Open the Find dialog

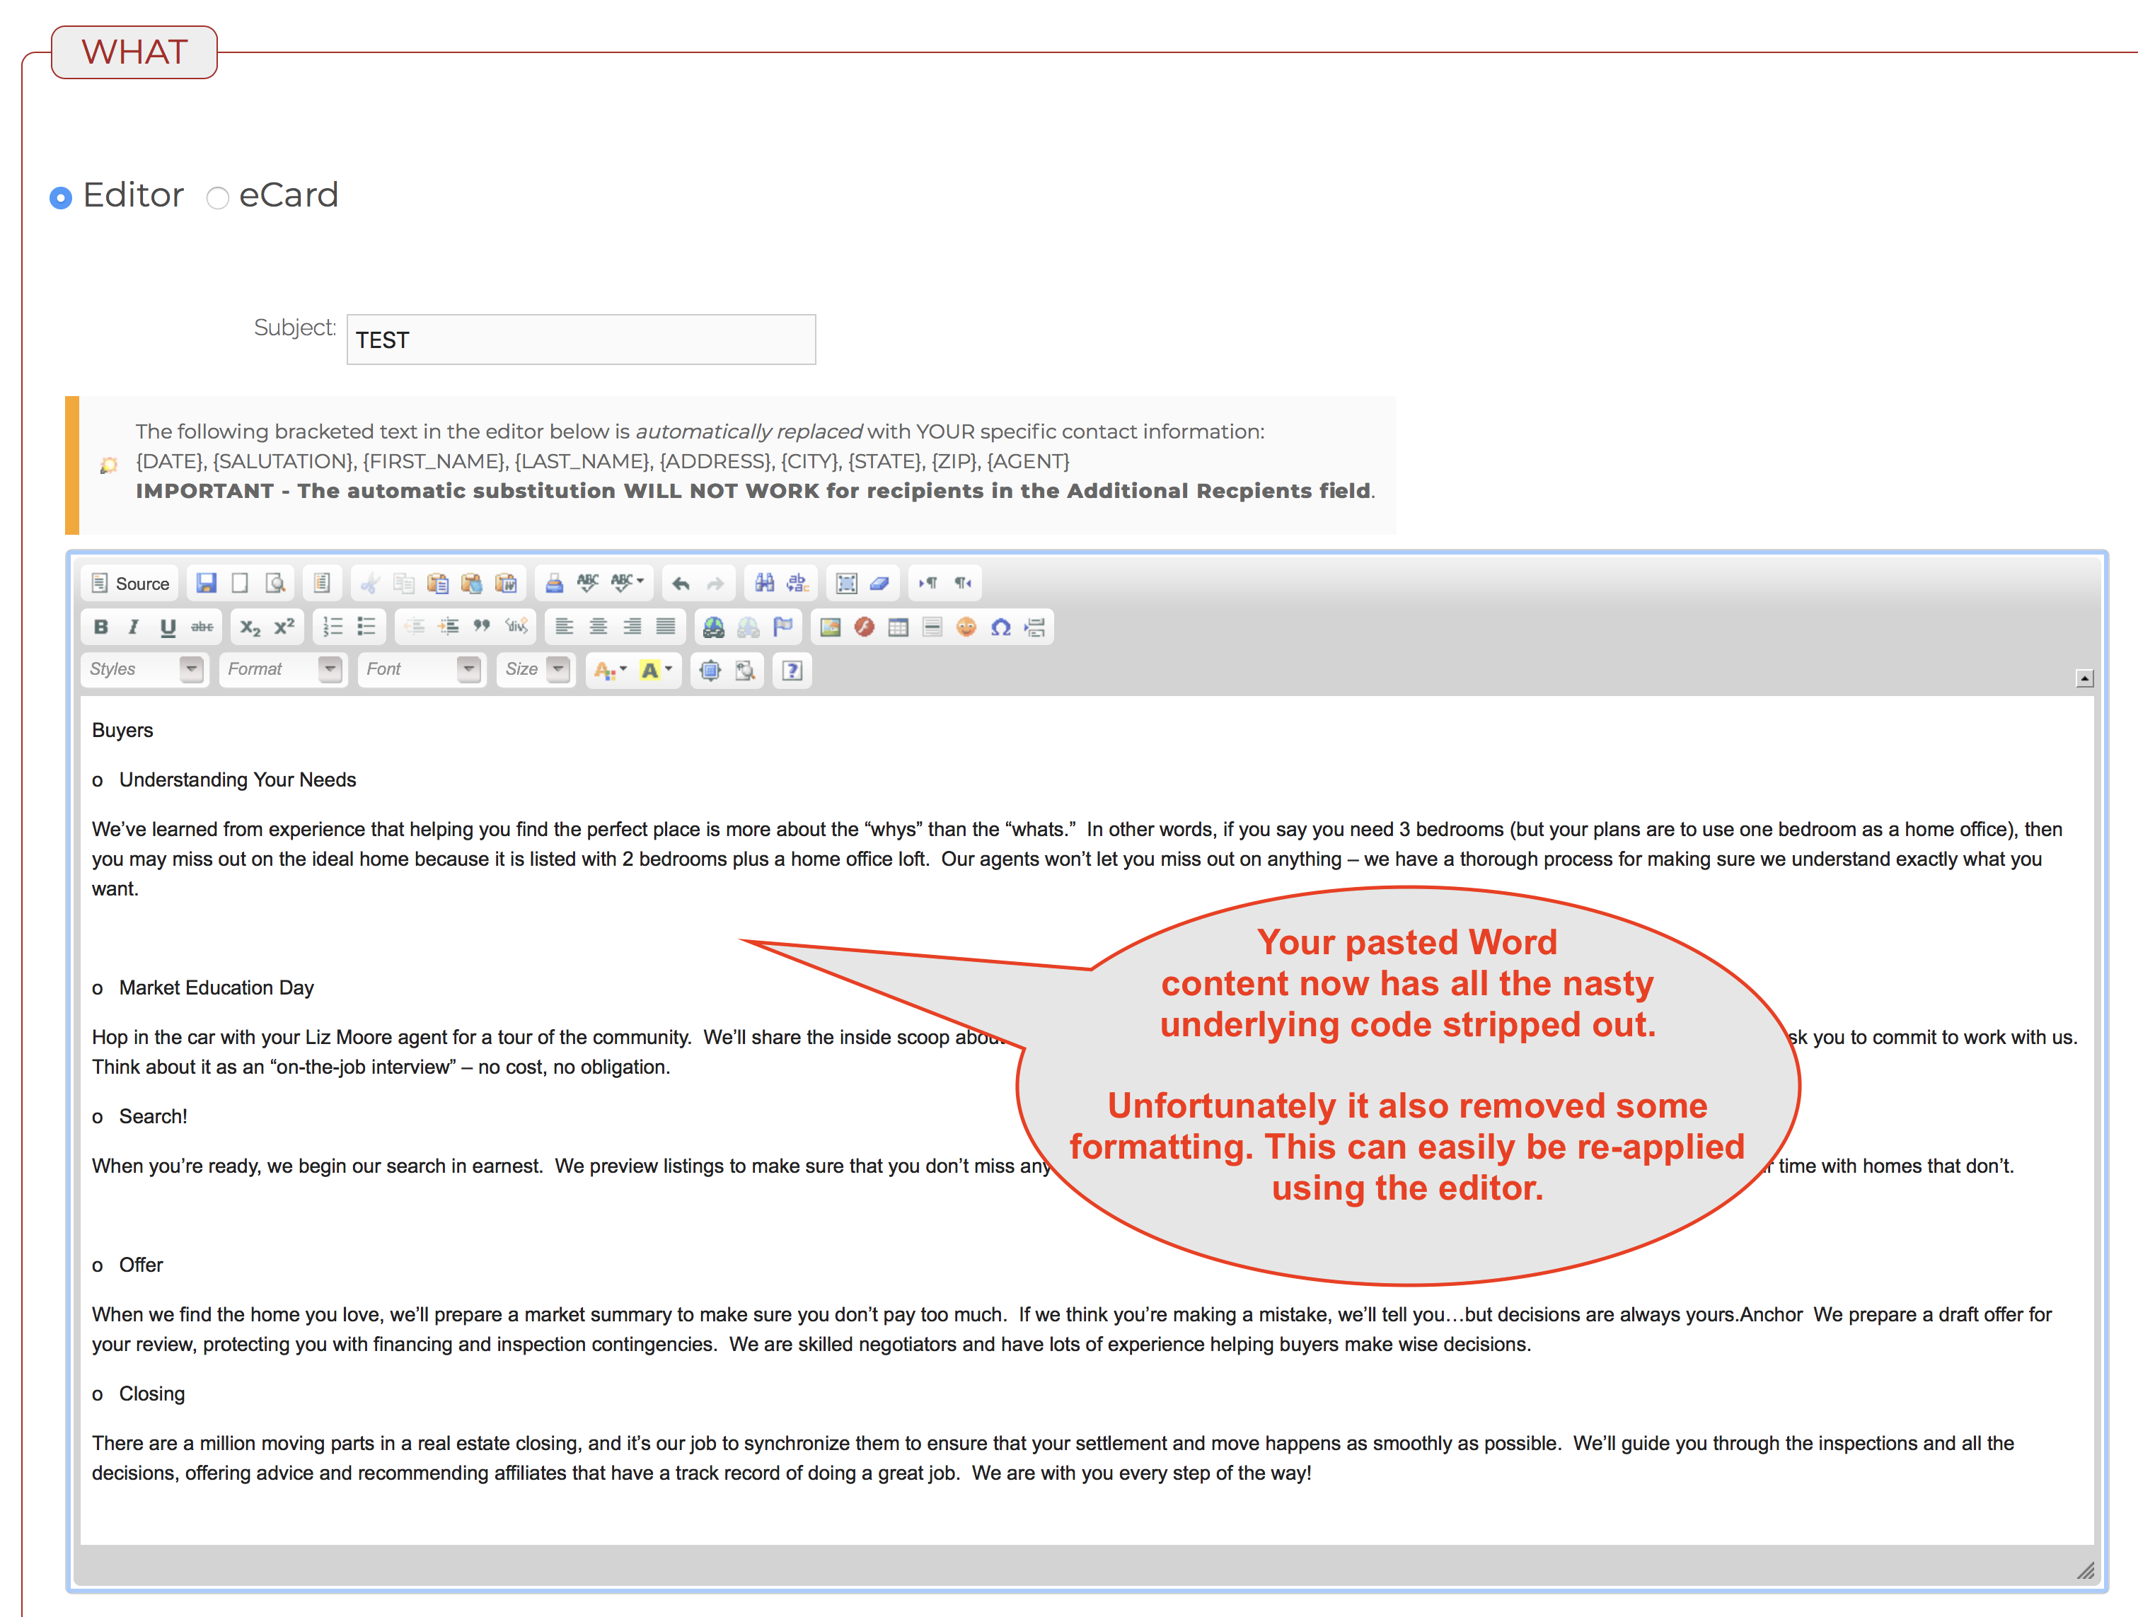[765, 584]
